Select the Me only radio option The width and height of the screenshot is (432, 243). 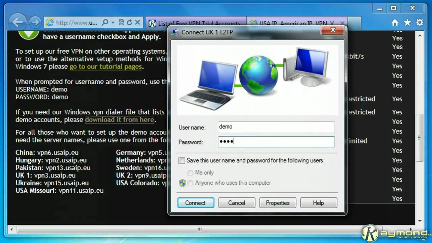tap(190, 173)
